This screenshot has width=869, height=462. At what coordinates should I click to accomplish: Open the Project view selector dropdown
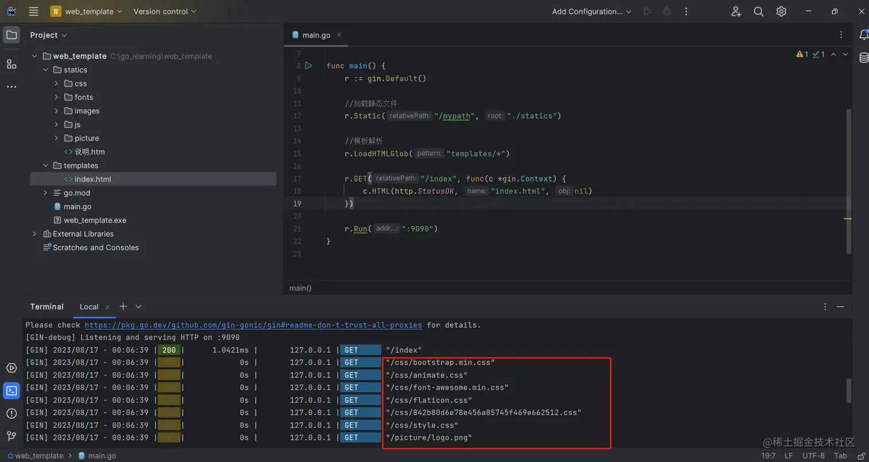[x=49, y=35]
